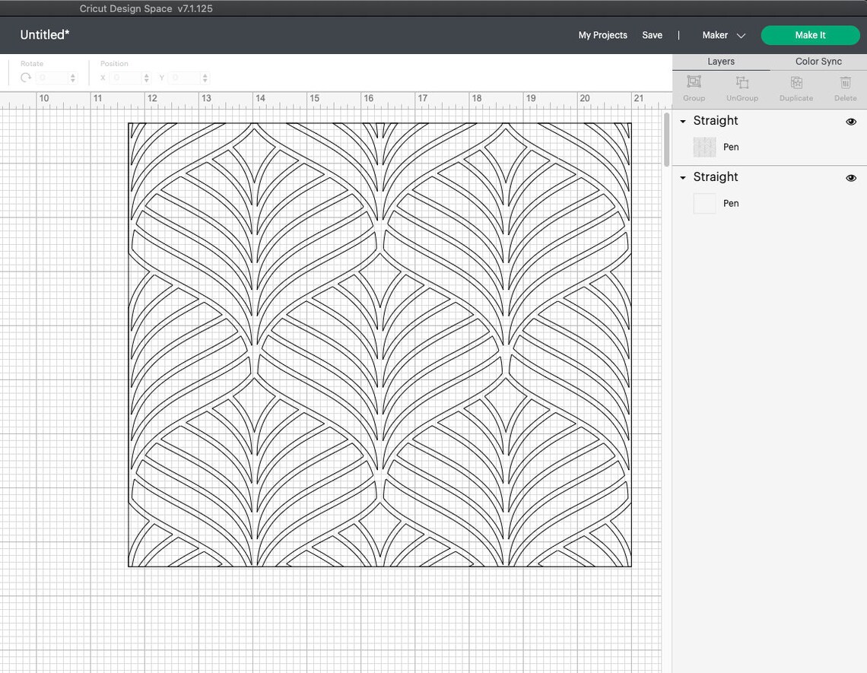Toggle visibility of the first Straight layer

tap(850, 120)
